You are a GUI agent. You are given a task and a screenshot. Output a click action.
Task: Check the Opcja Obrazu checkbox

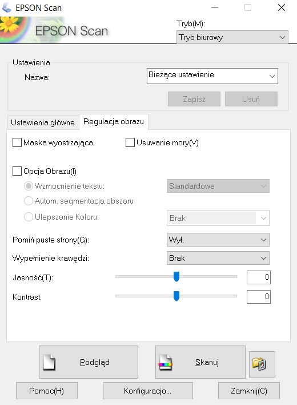[x=17, y=171]
